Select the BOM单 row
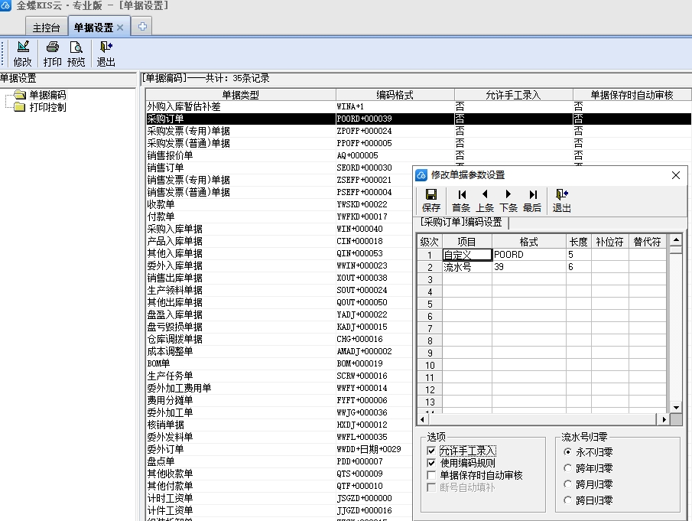 coord(279,363)
